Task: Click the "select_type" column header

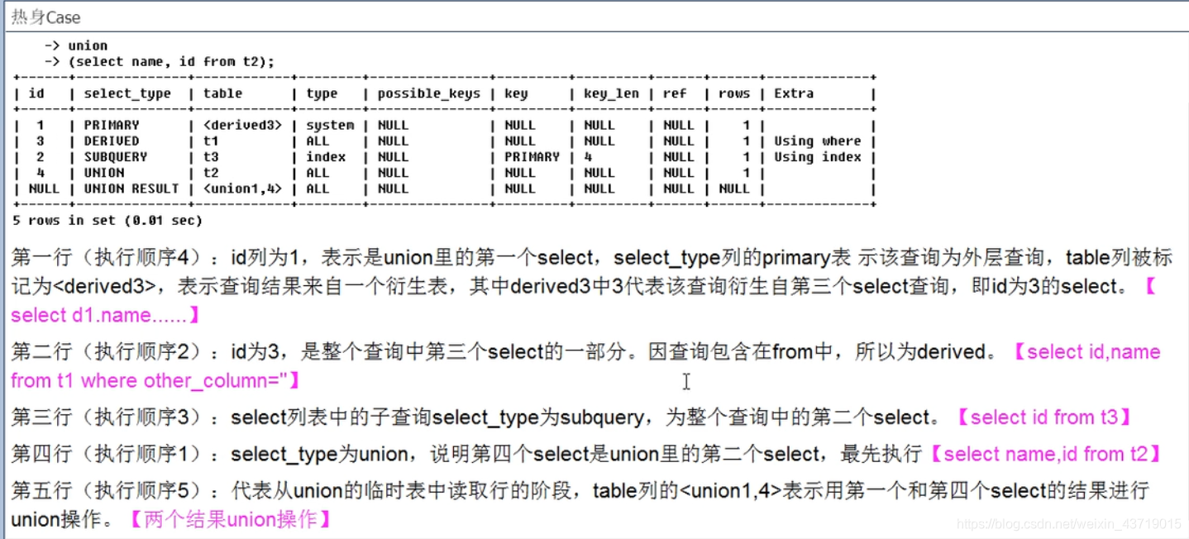Action: (127, 93)
